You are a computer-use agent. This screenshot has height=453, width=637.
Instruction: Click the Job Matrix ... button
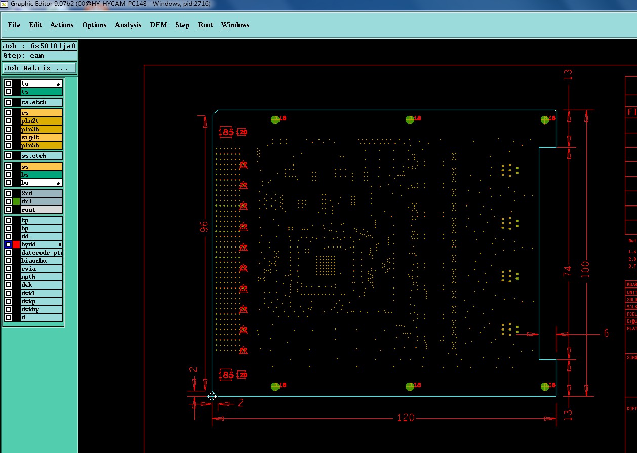[x=39, y=68]
